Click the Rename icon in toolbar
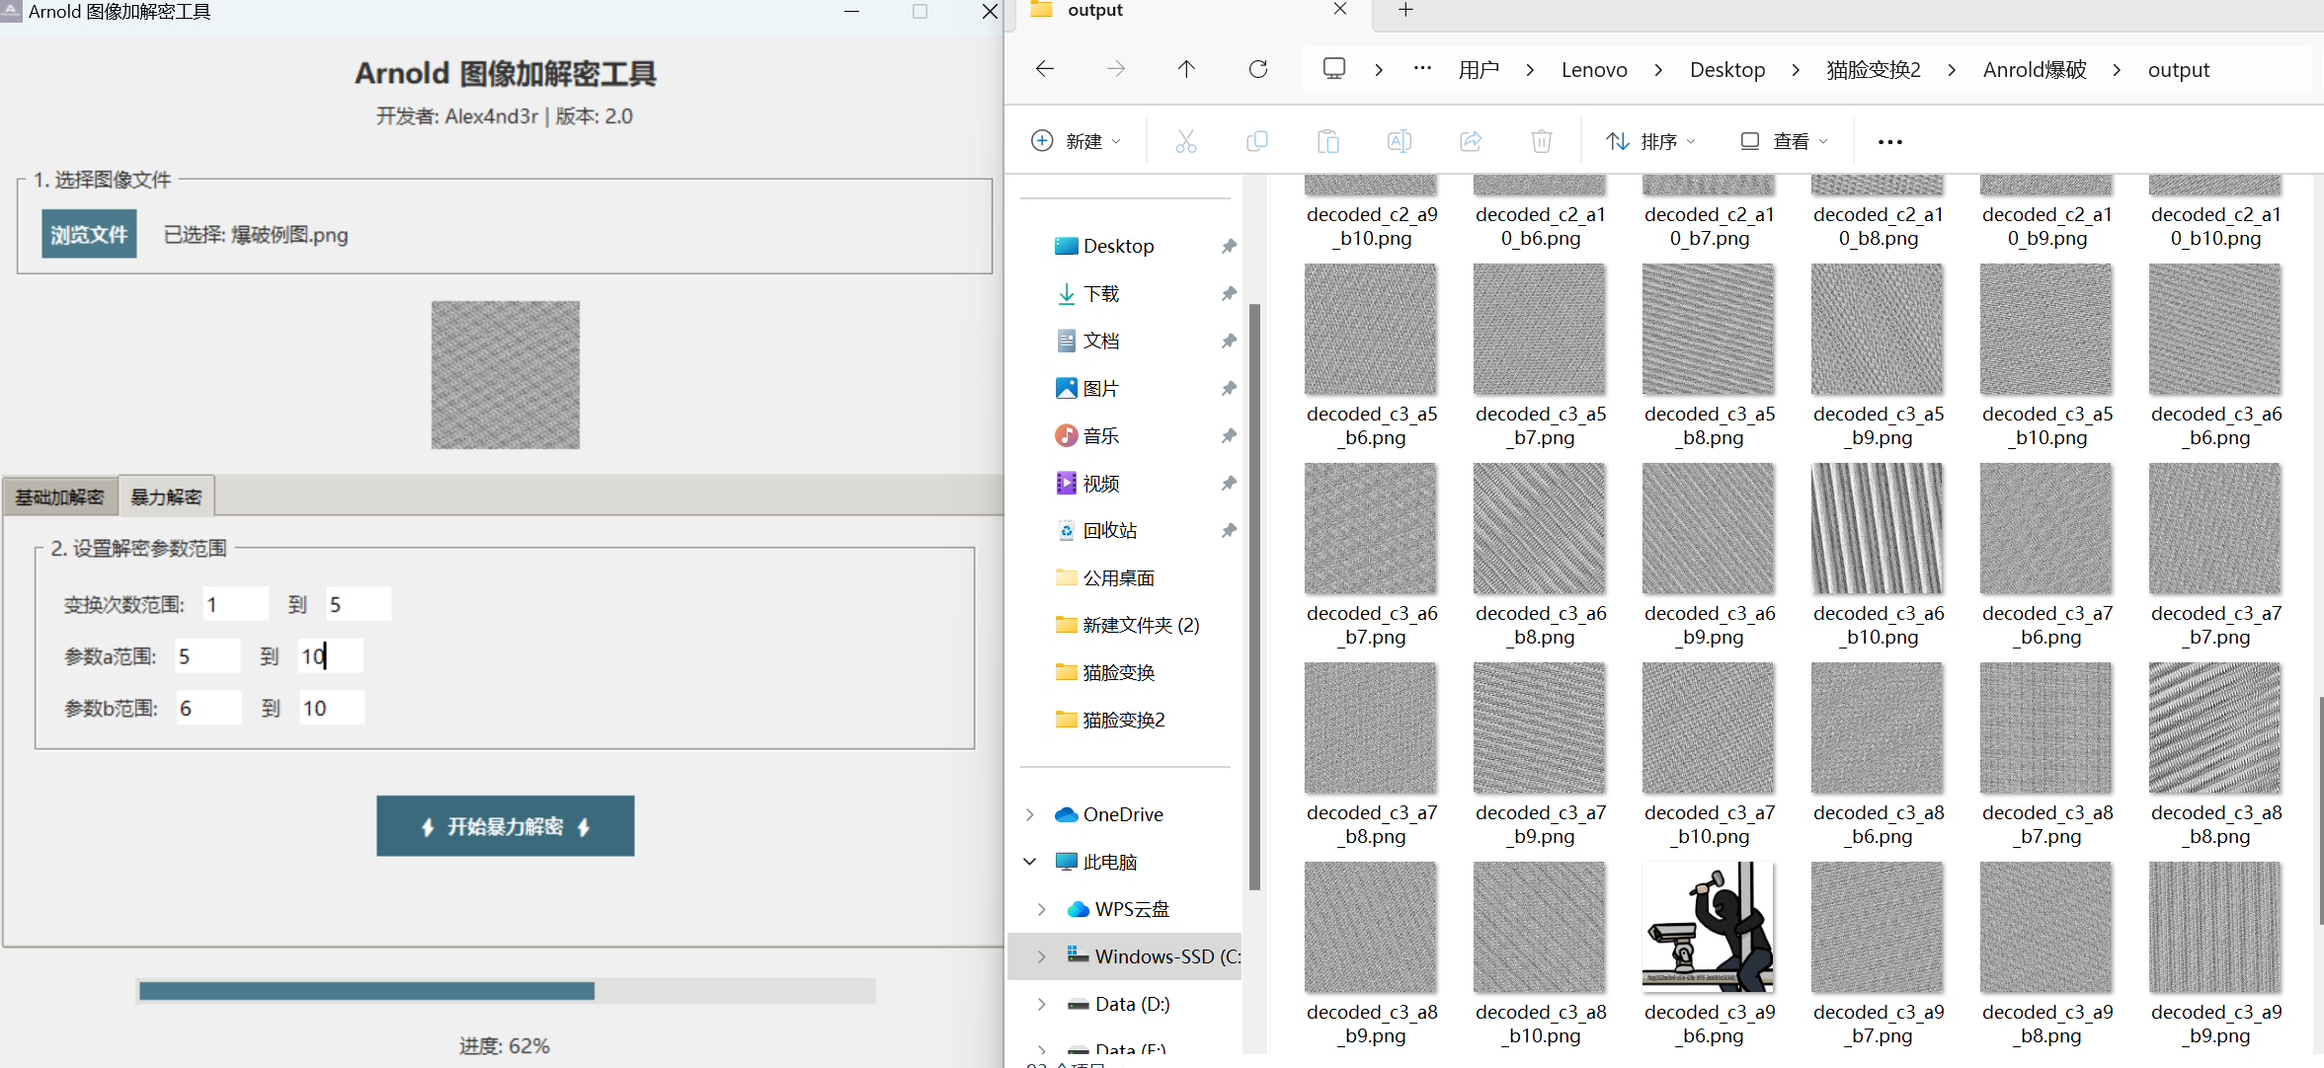Image resolution: width=2324 pixels, height=1068 pixels. pyautogui.click(x=1399, y=141)
